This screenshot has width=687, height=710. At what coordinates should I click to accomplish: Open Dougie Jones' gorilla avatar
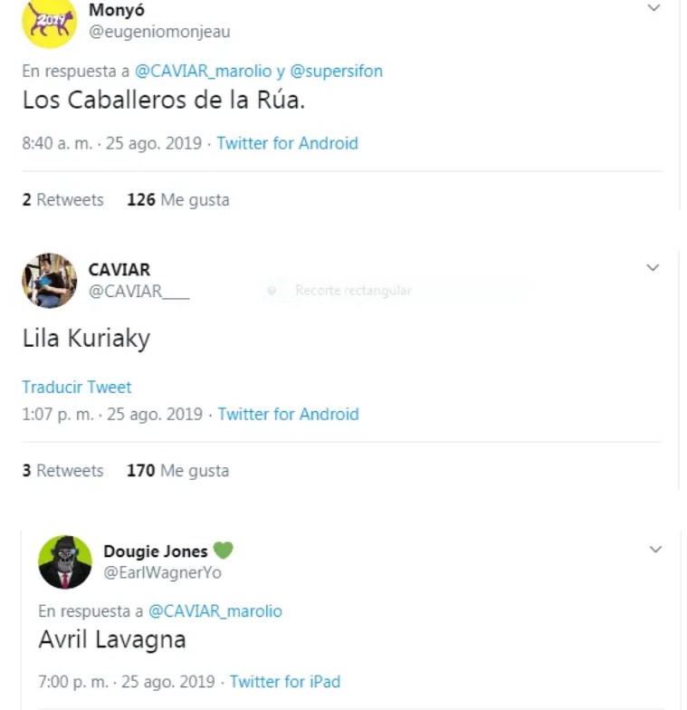coord(65,561)
